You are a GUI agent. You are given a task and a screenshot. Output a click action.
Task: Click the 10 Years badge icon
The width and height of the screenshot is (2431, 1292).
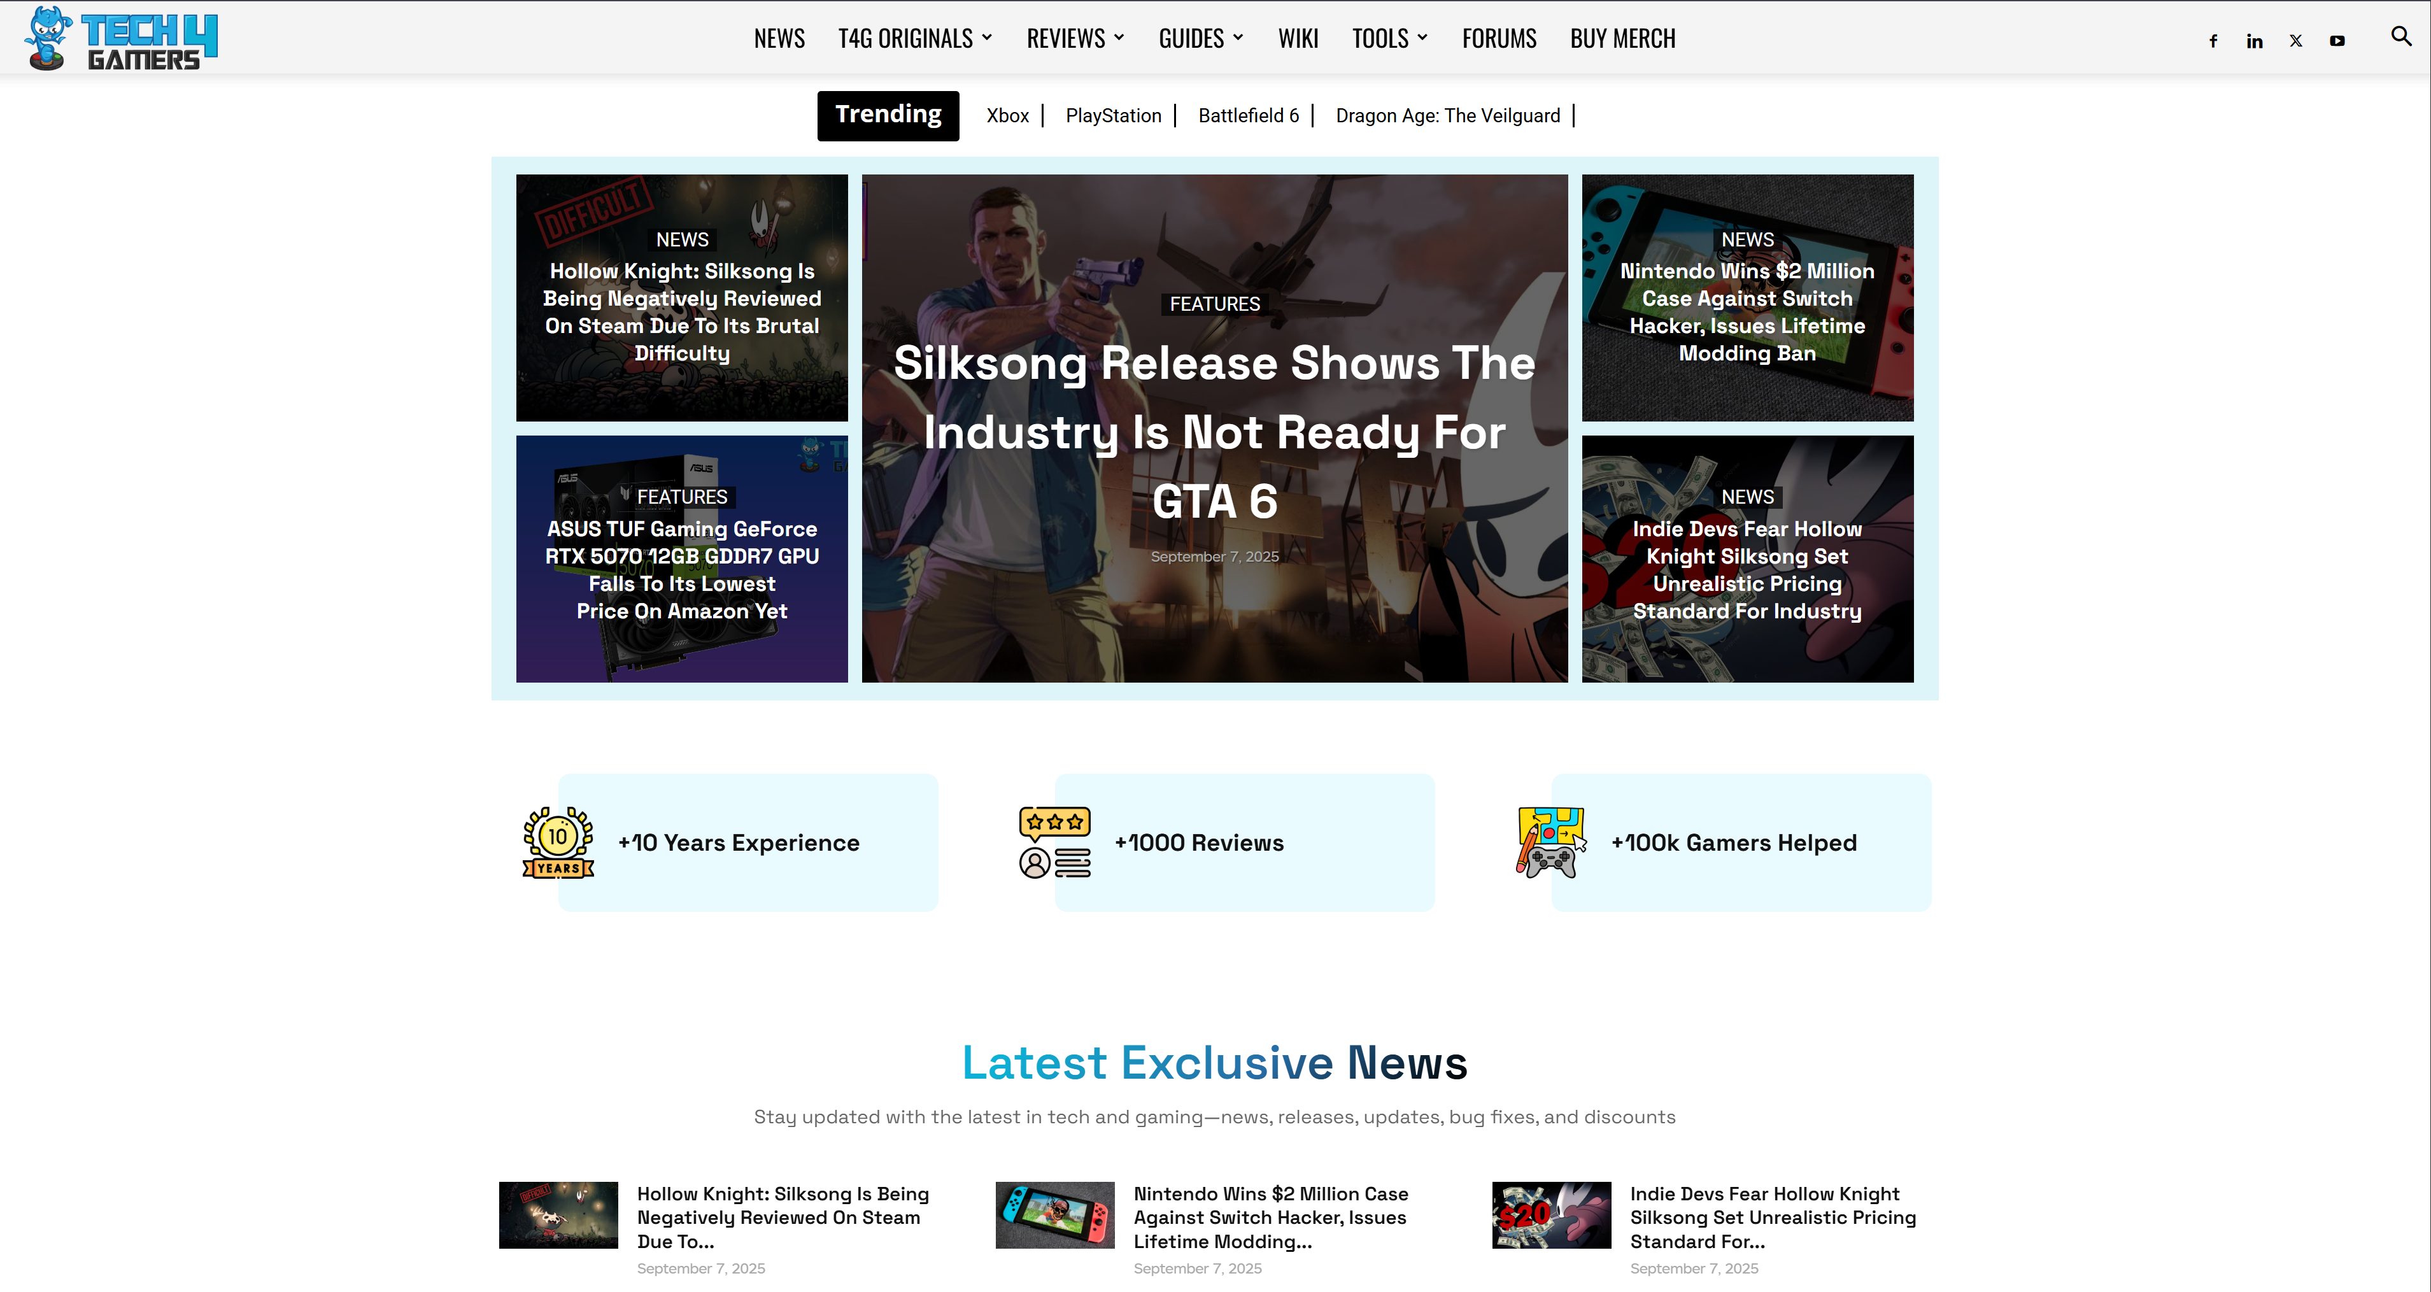coord(558,842)
